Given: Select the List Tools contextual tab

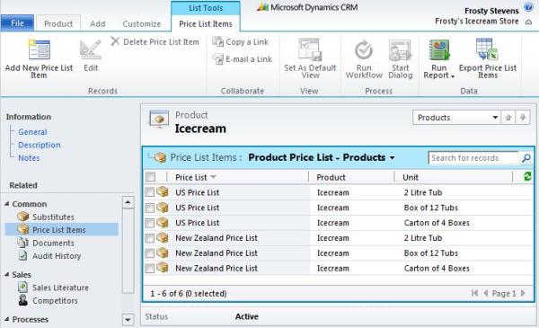Looking at the screenshot, I should point(206,8).
